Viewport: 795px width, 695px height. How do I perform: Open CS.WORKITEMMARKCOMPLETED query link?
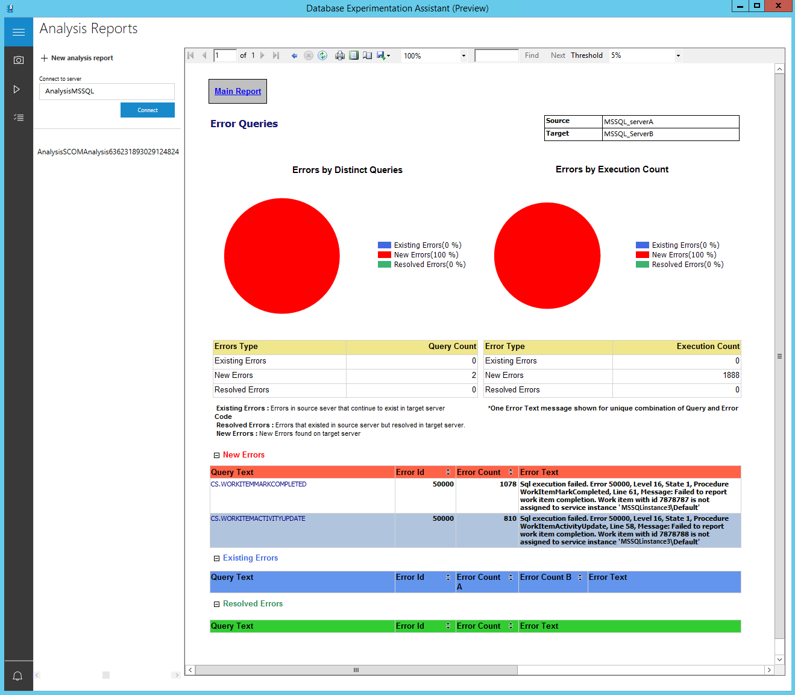[x=258, y=484]
